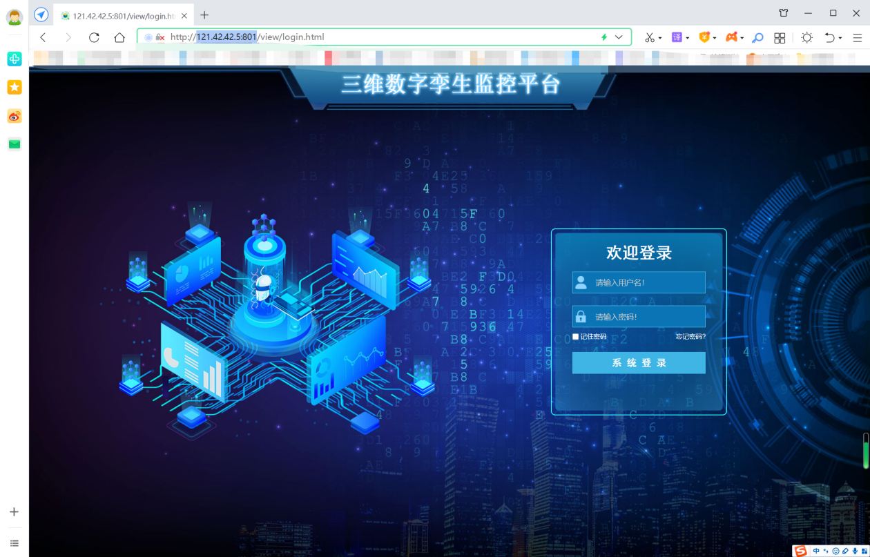This screenshot has height=557, width=870.
Task: Click the password field 请输入密码!
Action: [639, 317]
